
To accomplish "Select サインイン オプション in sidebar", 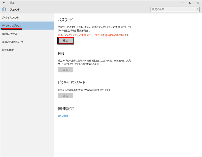I will click(x=27, y=26).
